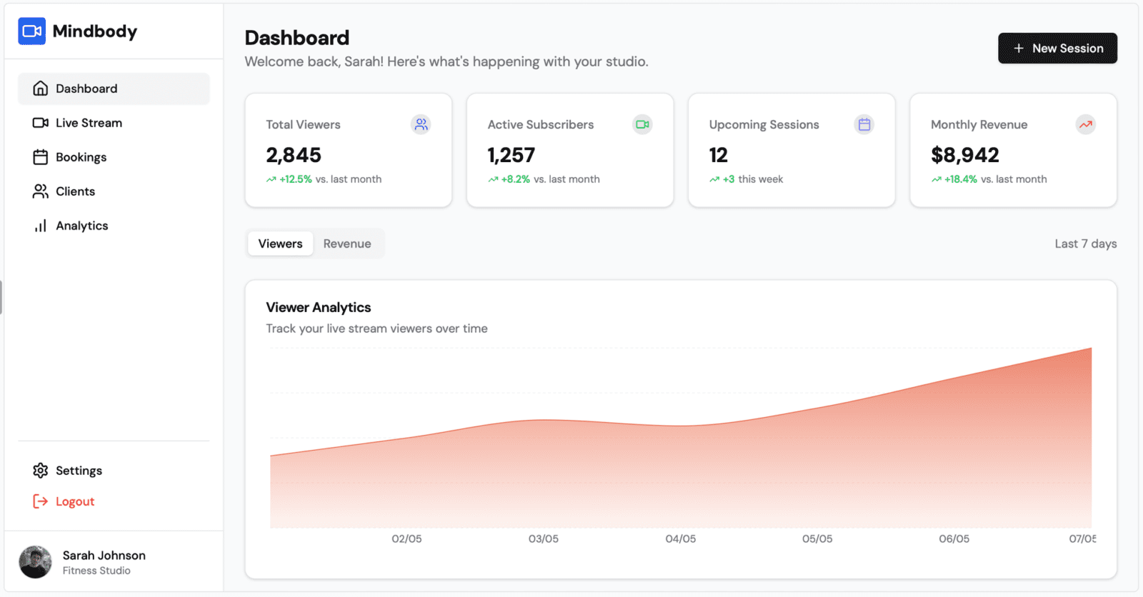The image size is (1143, 597).
Task: Click the calendar icon on Upcoming Sessions card
Action: 864,124
